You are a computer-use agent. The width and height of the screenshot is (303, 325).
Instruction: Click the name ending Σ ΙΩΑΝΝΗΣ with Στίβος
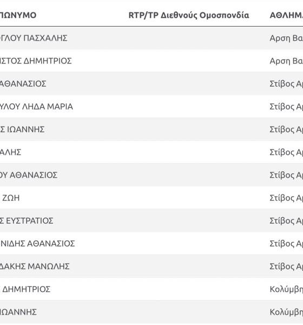(22, 129)
